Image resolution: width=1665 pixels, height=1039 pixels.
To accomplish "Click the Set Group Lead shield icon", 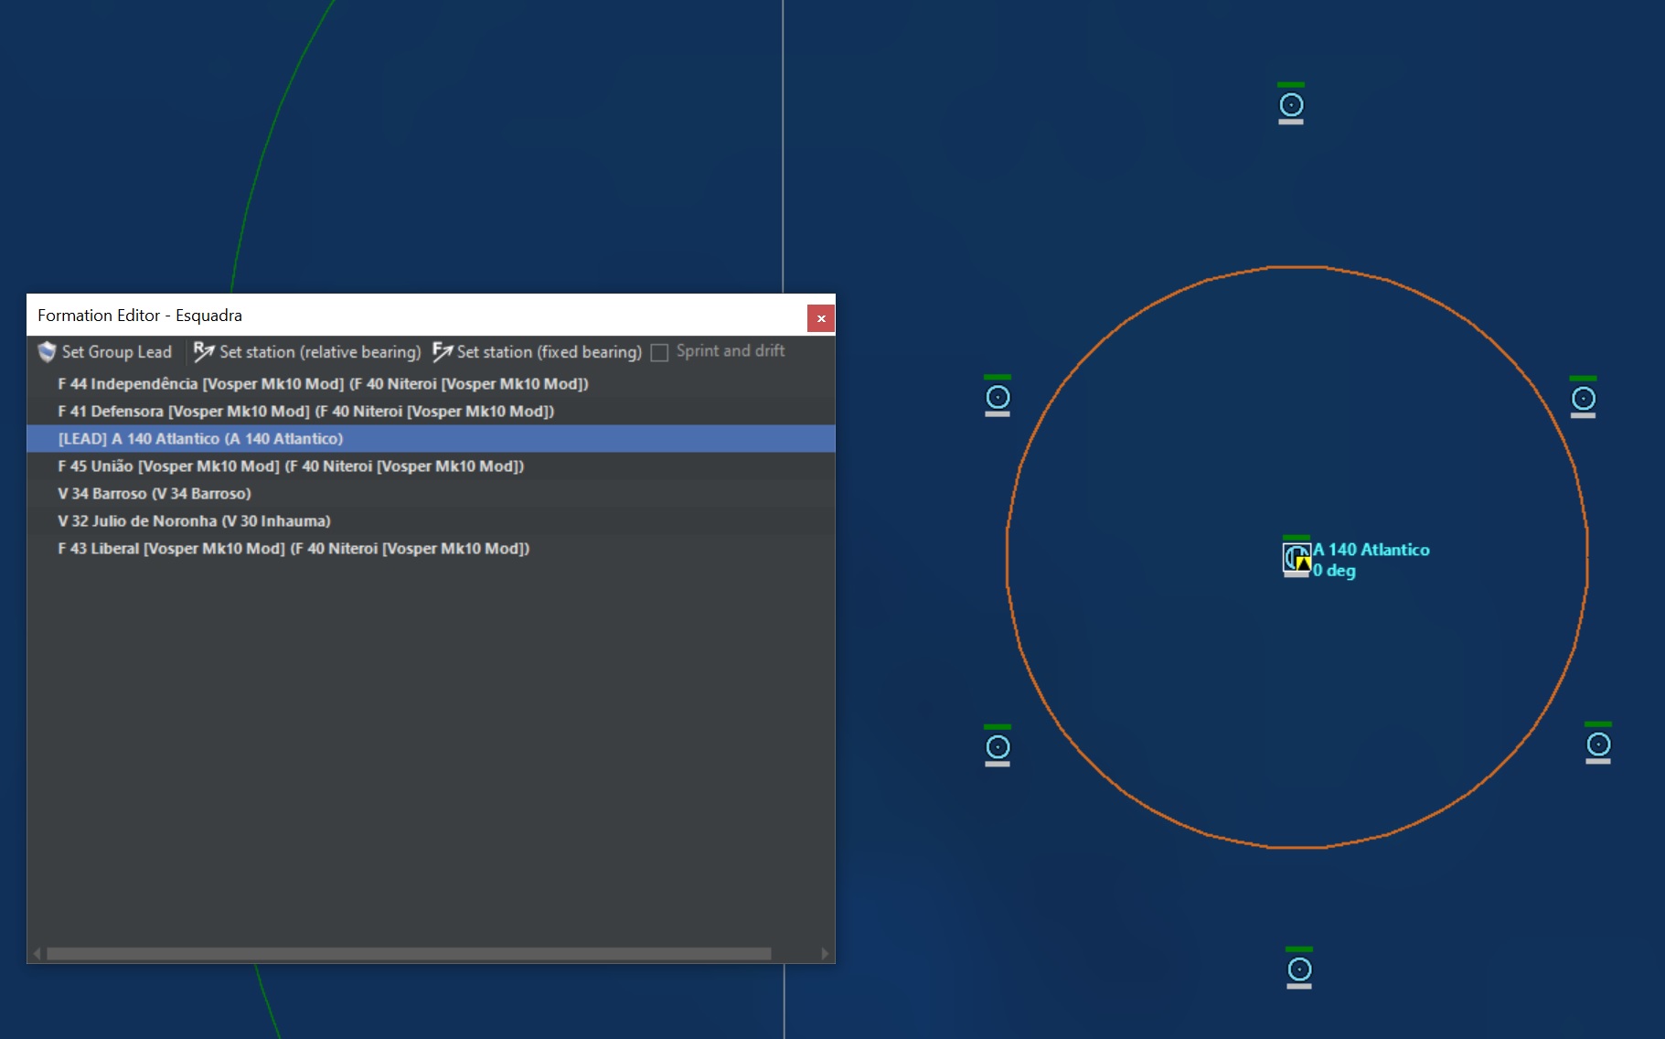I will (48, 352).
